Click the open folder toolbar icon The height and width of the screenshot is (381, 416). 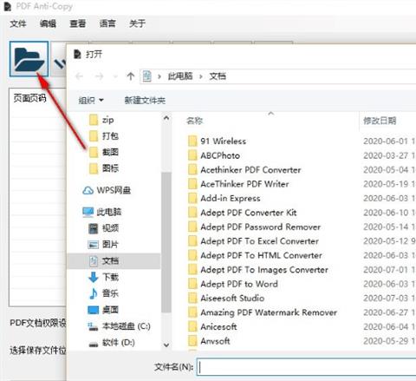coord(29,59)
